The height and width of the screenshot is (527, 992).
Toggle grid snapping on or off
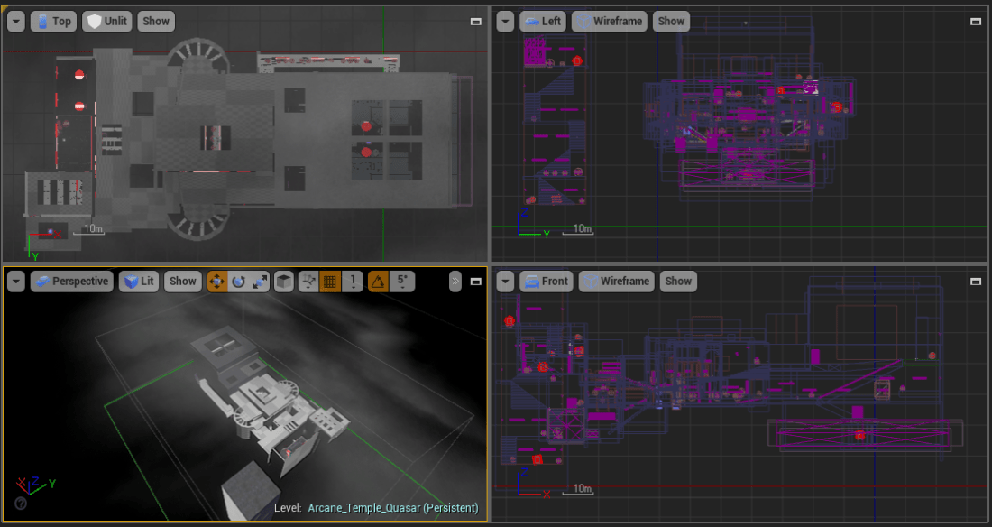(x=330, y=281)
